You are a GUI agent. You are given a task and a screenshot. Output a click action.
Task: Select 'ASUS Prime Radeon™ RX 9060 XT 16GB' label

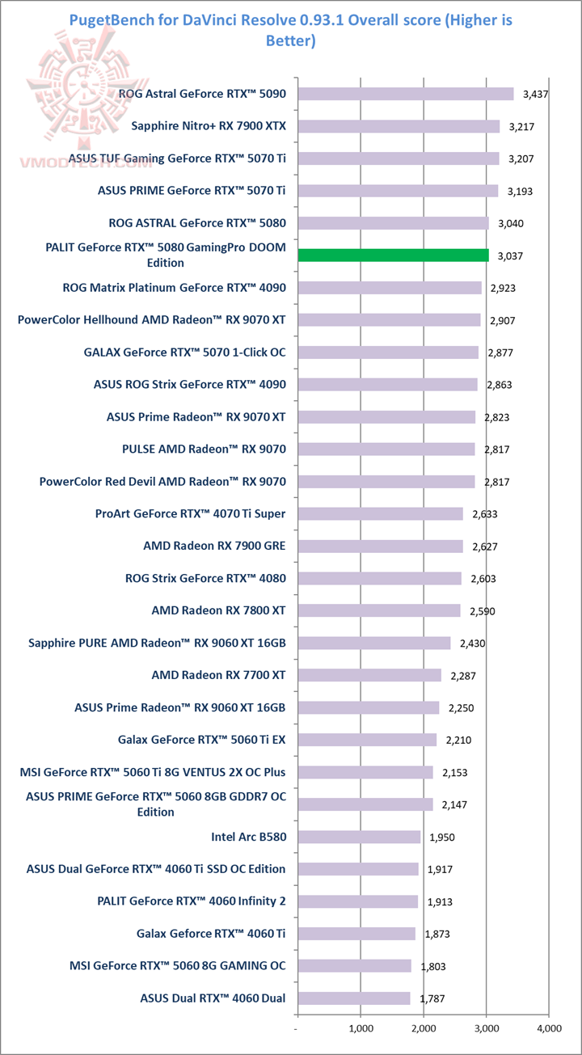180,707
